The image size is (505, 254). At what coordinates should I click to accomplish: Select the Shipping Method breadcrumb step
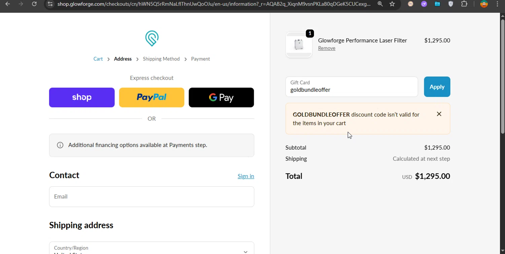point(161,59)
